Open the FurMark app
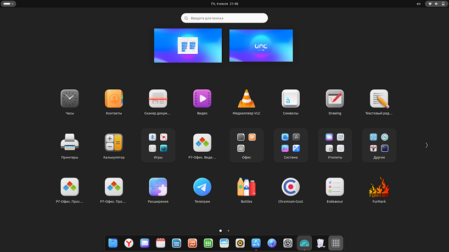The height and width of the screenshot is (252, 449). (x=379, y=187)
